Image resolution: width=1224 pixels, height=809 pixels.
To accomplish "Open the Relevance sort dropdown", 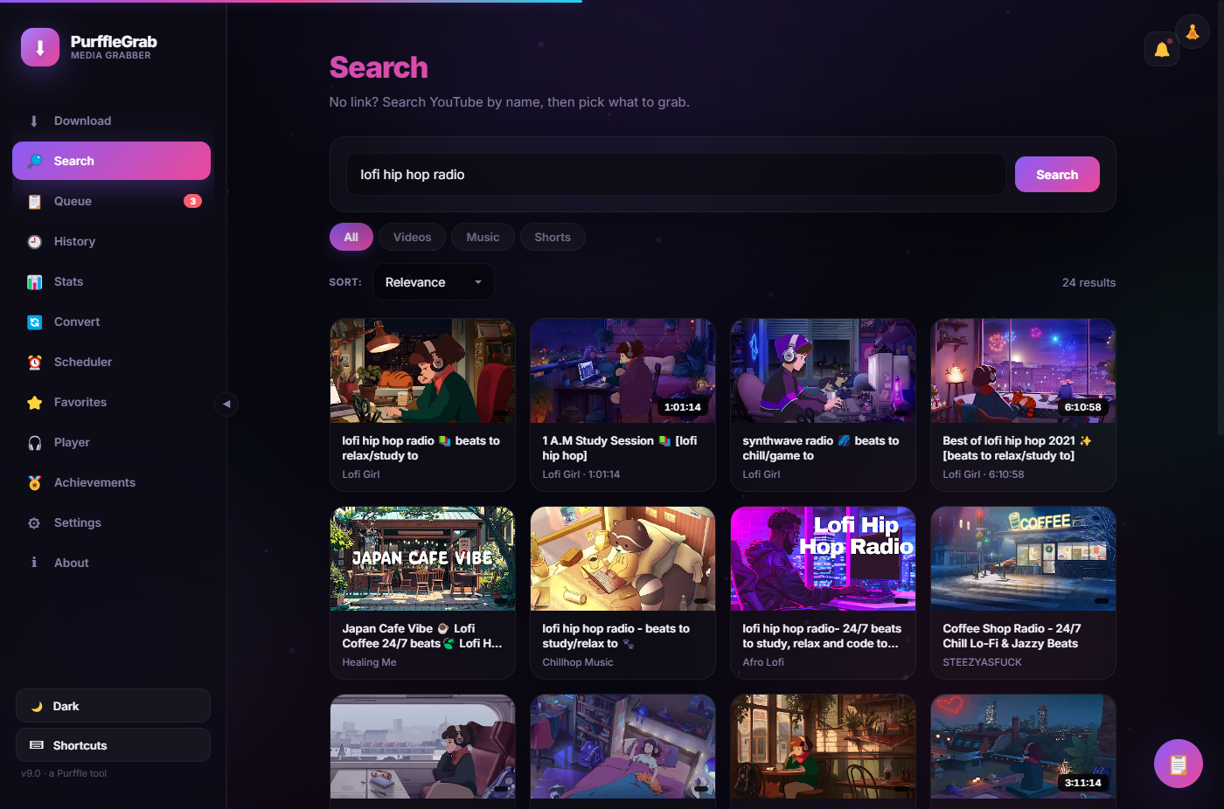I will coord(434,282).
